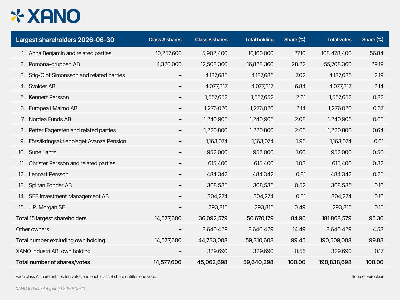The width and height of the screenshot is (400, 300).
Task: Click the share percentage 1.95
Action: pyautogui.click(x=301, y=141)
